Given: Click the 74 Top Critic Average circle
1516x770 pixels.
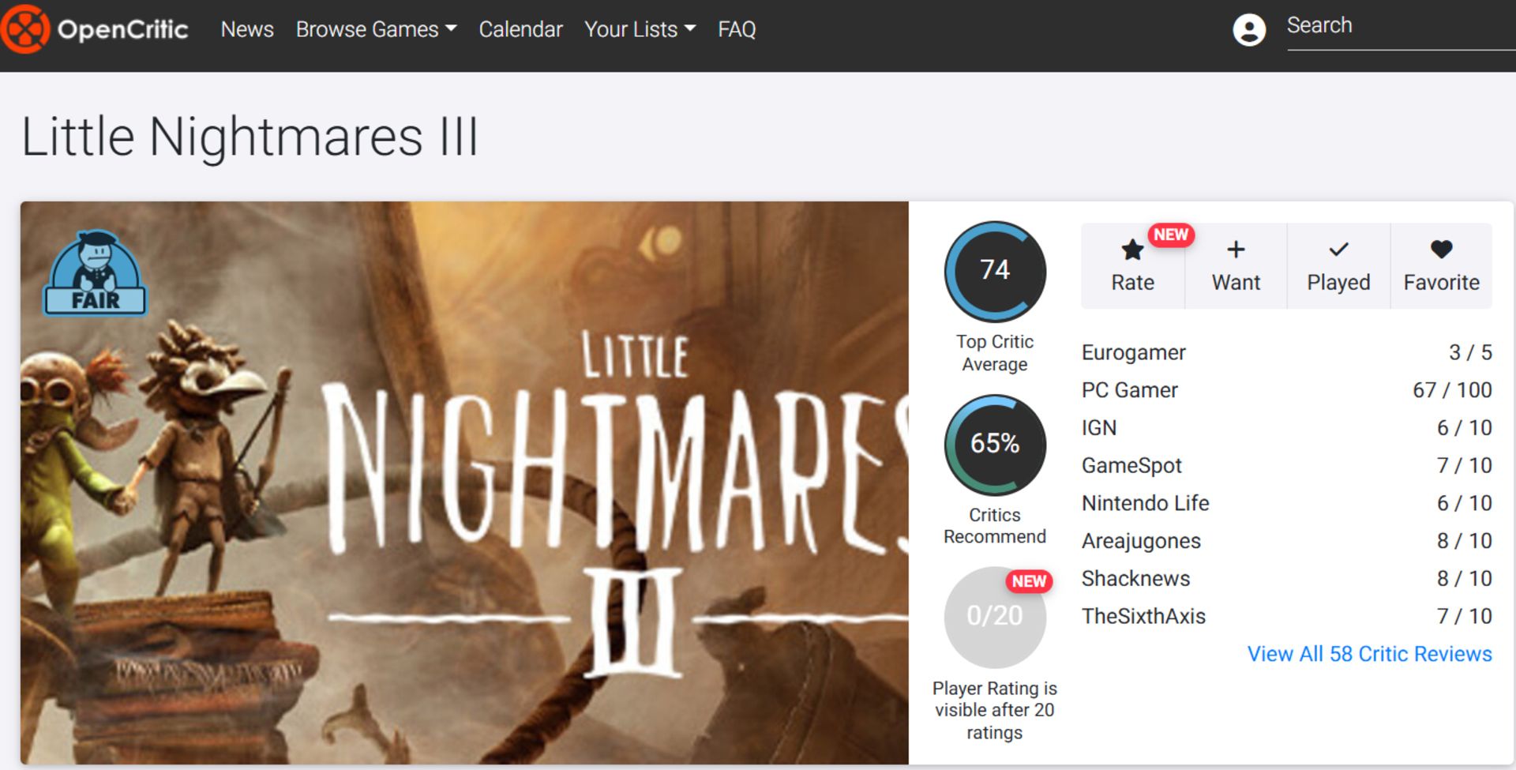Looking at the screenshot, I should [x=995, y=271].
